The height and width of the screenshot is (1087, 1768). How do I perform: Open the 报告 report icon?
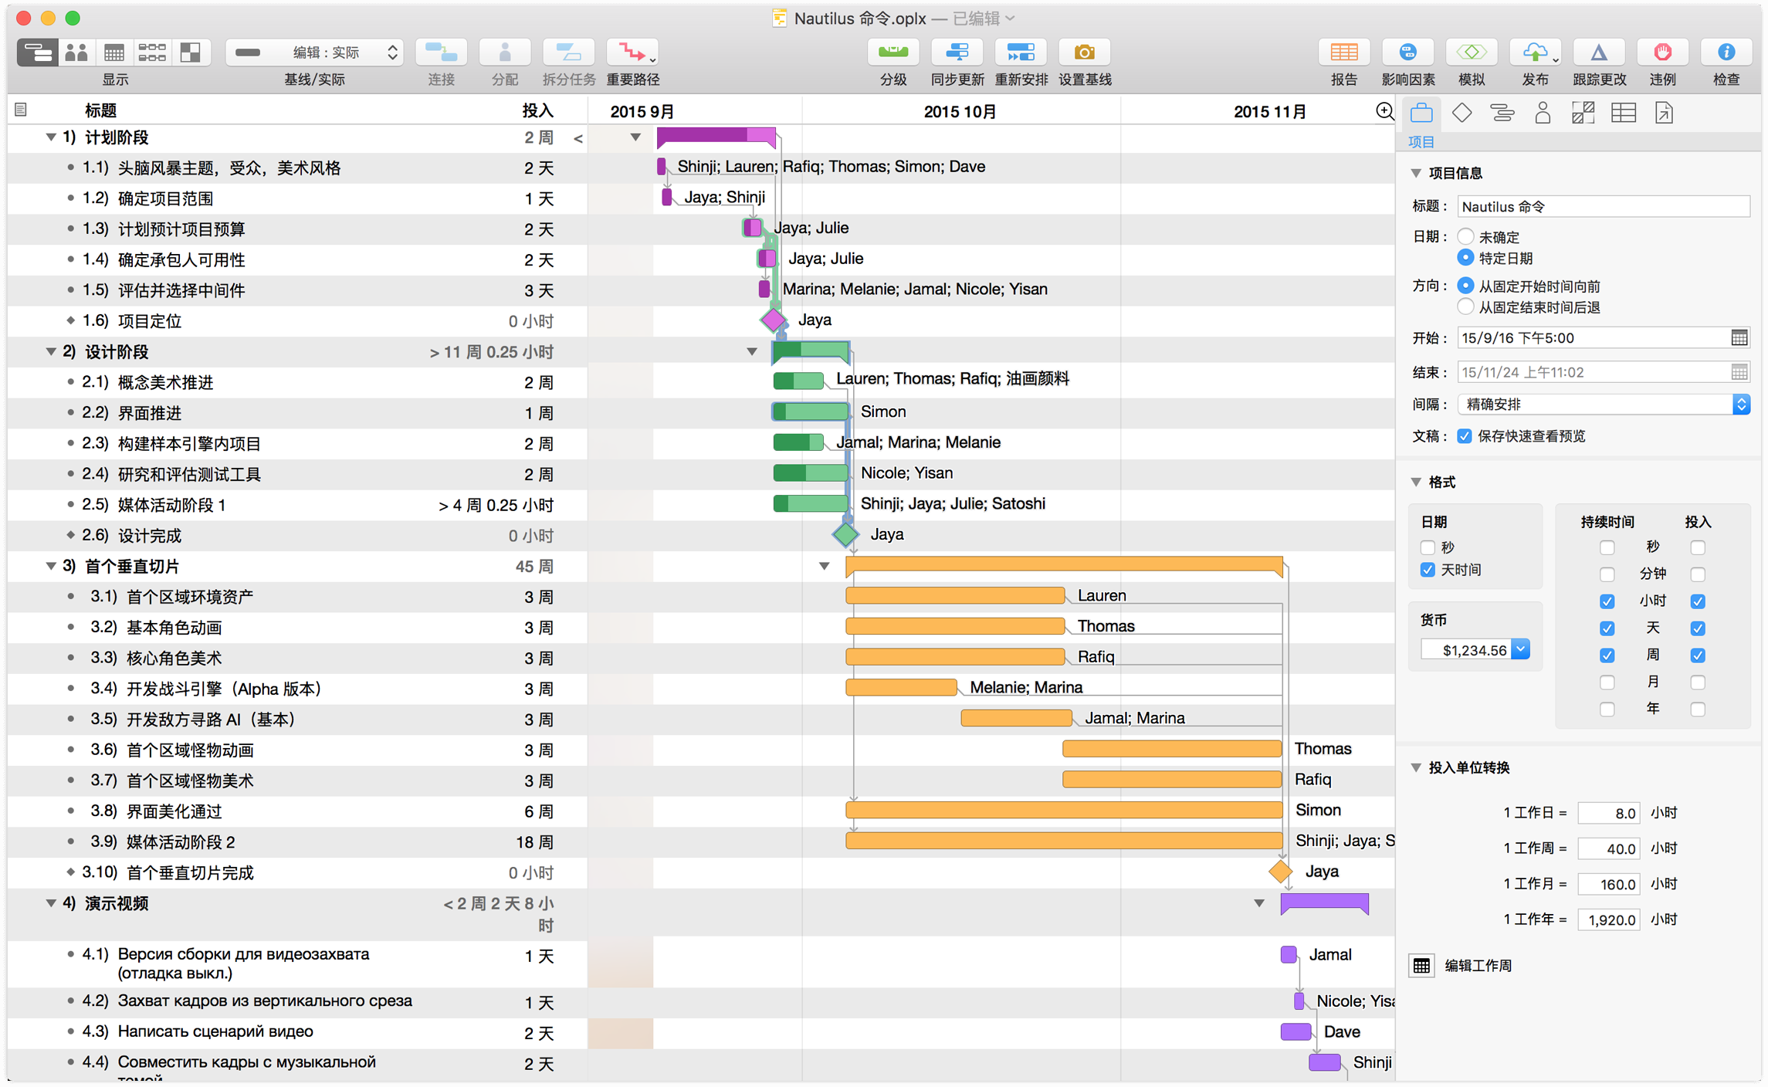tap(1343, 52)
